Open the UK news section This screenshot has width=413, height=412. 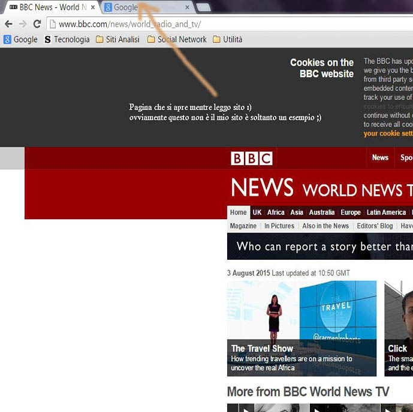(257, 213)
